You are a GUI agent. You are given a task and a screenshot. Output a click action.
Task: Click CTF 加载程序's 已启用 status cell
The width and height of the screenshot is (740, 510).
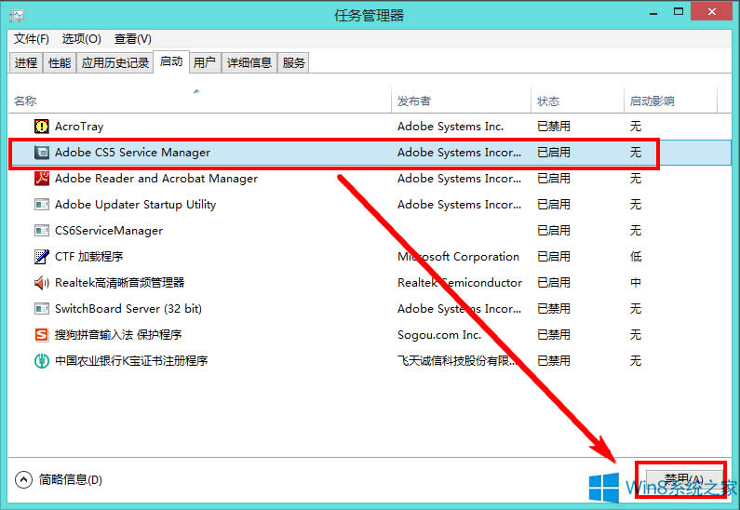(x=554, y=257)
